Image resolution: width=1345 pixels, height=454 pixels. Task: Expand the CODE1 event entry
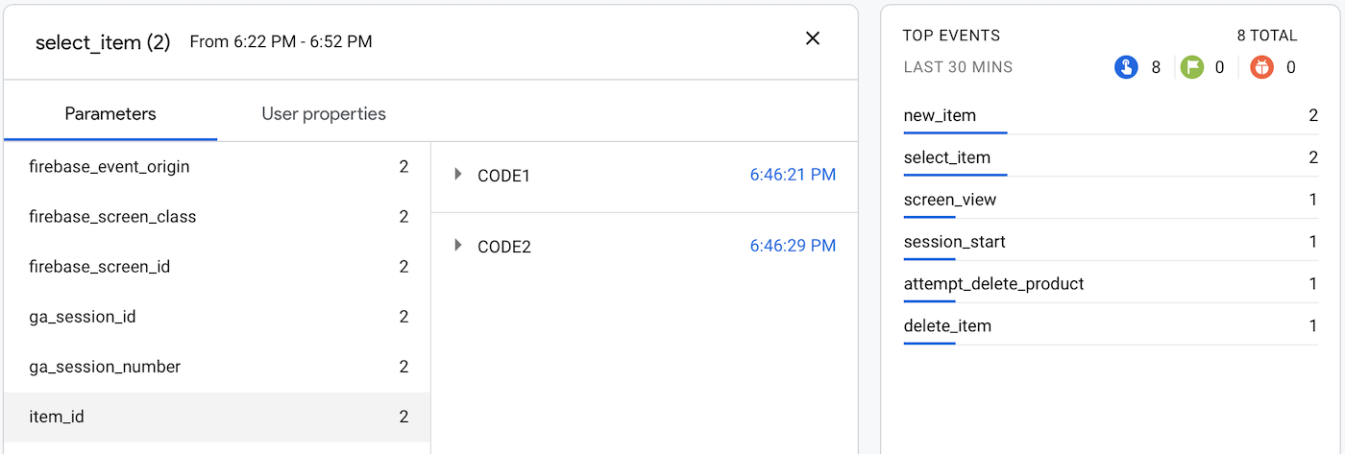[458, 175]
